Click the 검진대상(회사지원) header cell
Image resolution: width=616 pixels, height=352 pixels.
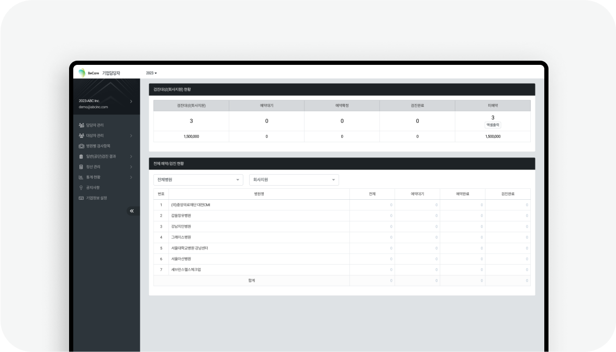(192, 106)
